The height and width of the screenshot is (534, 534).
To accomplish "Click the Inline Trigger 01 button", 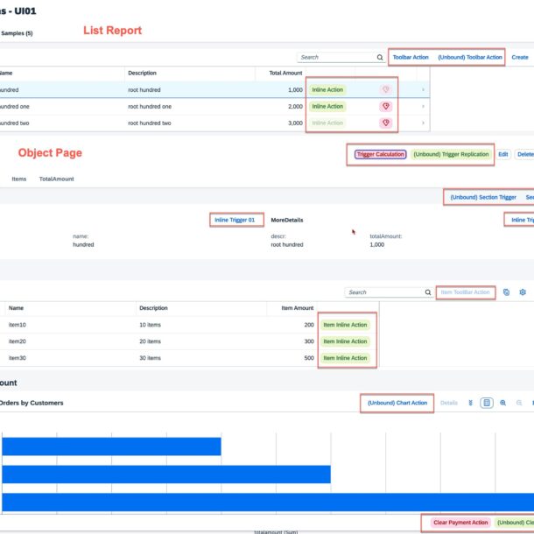I will coord(235,220).
